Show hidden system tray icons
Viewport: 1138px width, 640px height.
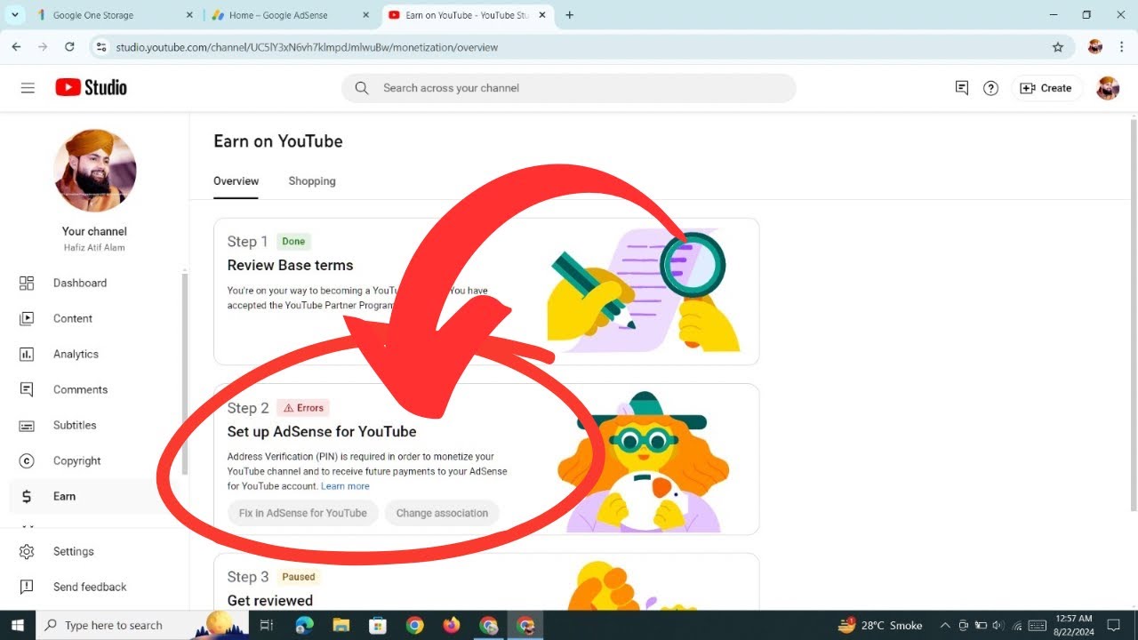coord(945,625)
